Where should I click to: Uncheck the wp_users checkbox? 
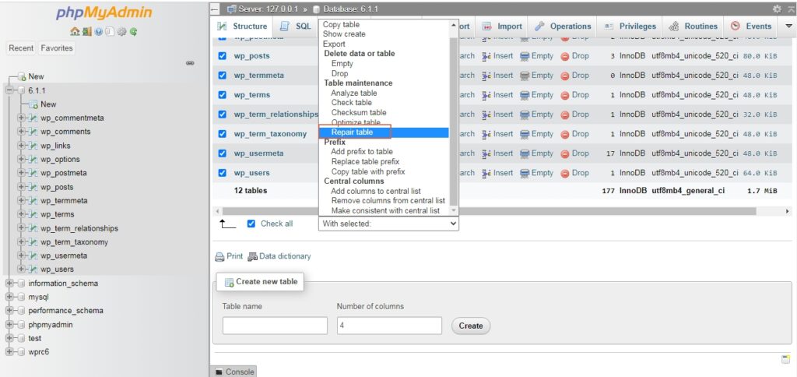click(222, 173)
